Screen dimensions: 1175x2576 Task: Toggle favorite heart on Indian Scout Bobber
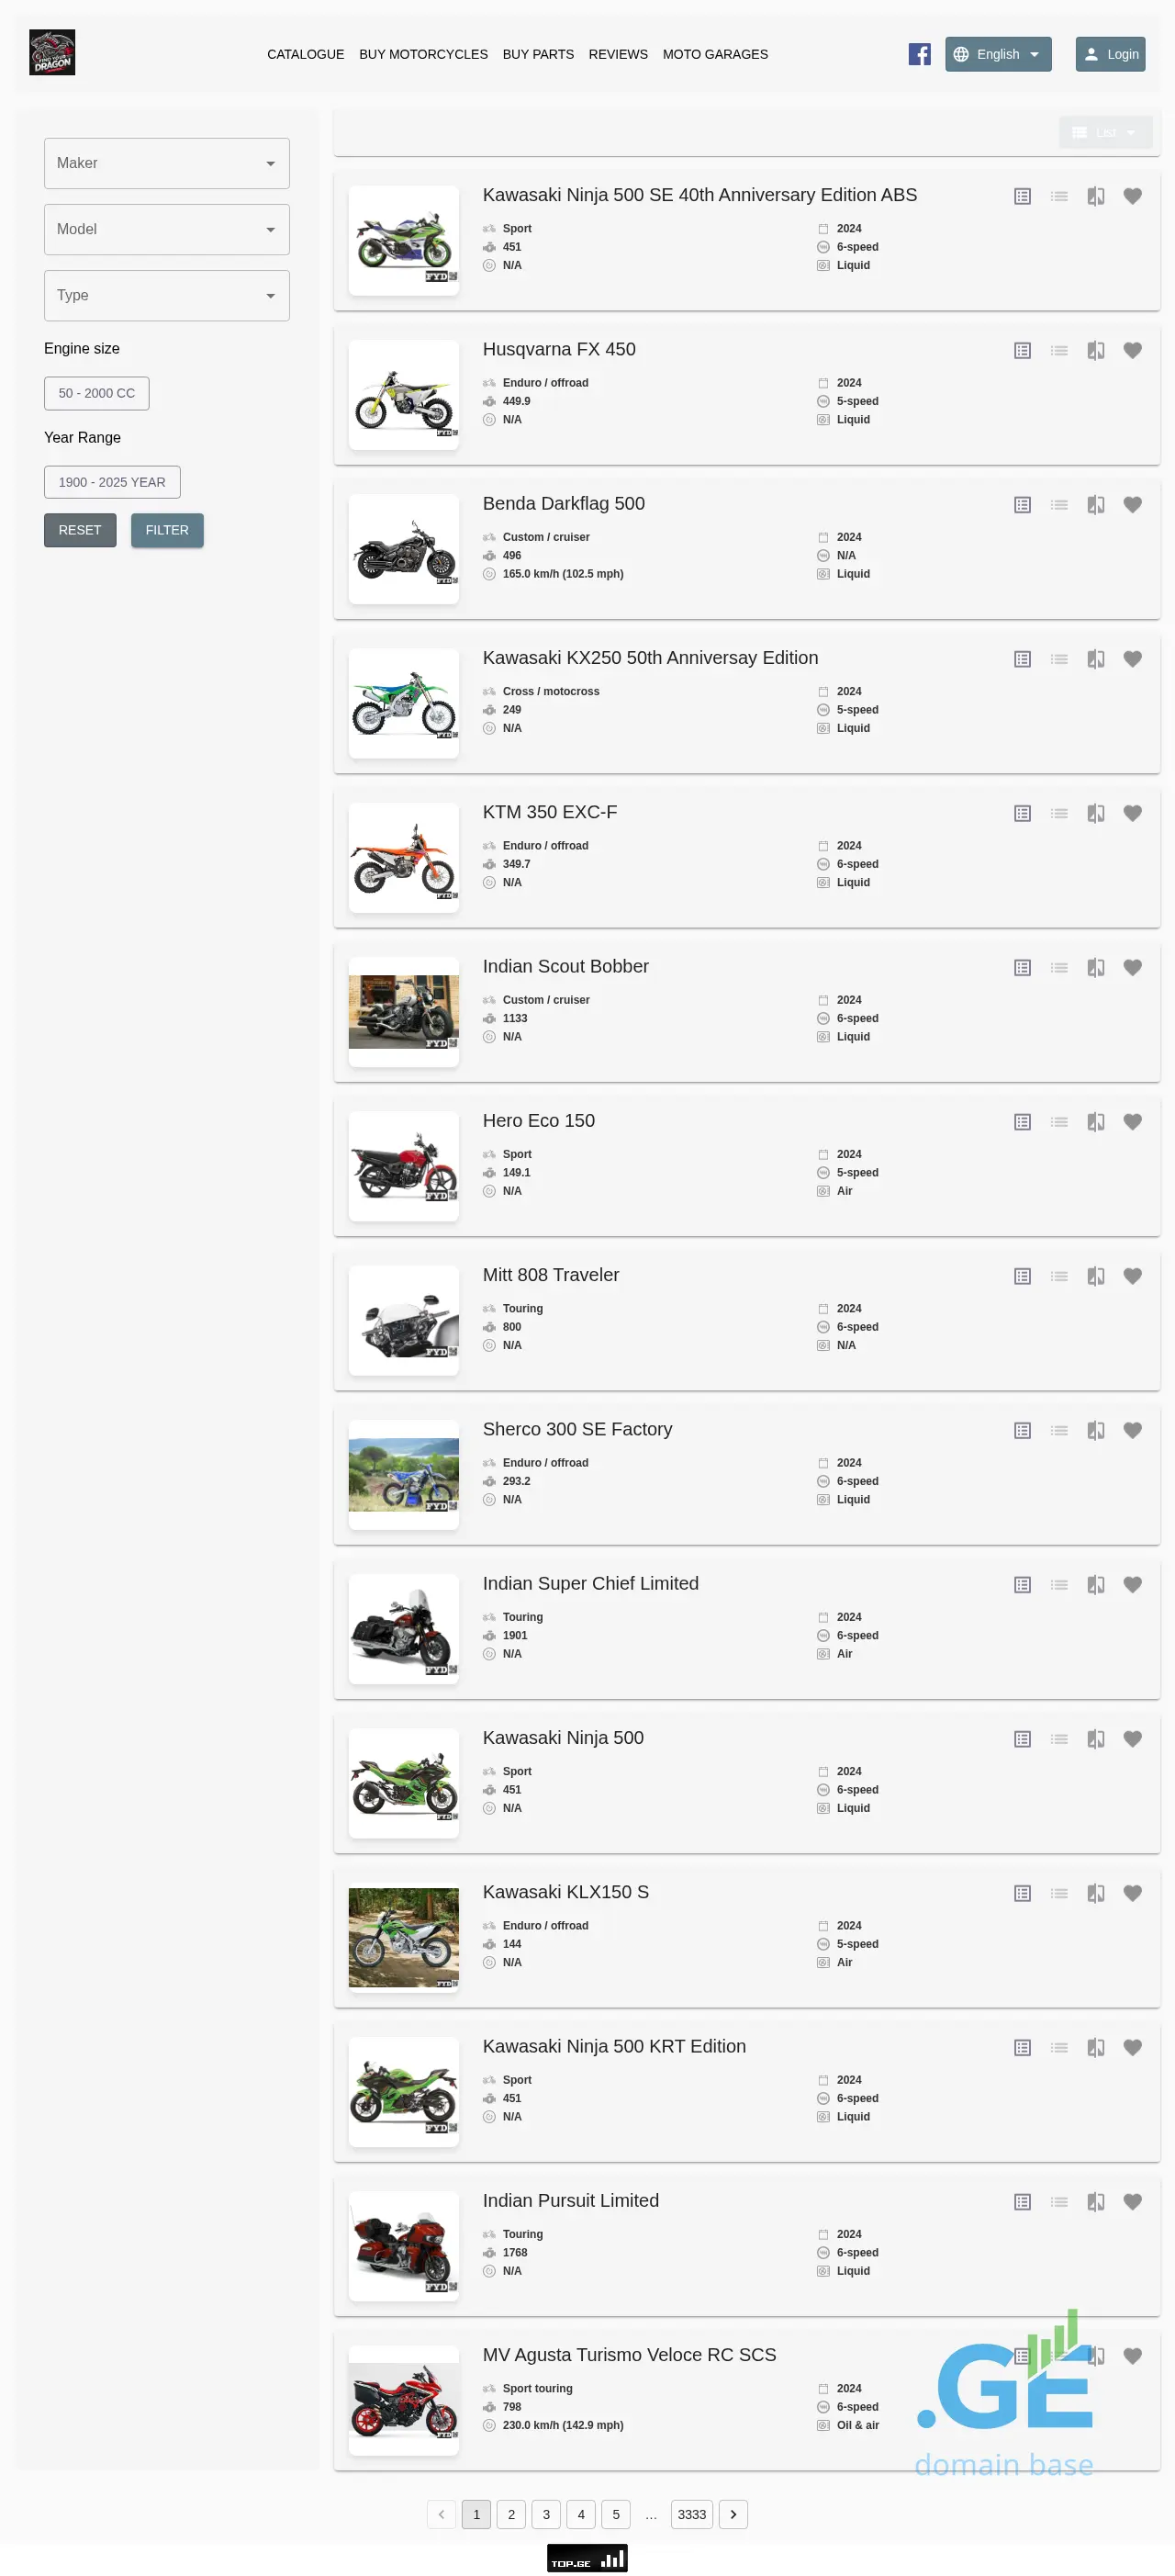1132,968
